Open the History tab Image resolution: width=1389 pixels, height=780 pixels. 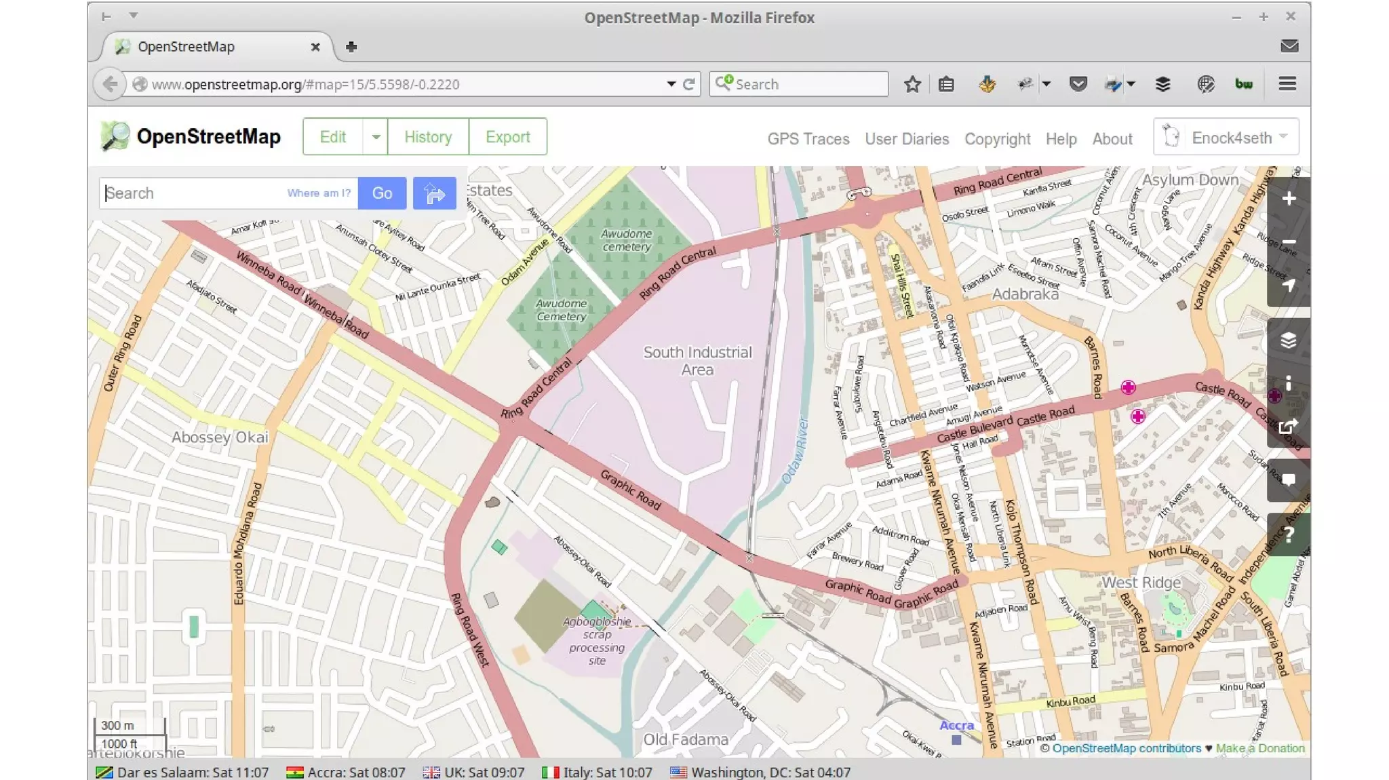click(427, 137)
